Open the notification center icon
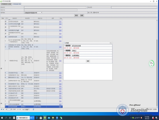 (x=157, y=118)
